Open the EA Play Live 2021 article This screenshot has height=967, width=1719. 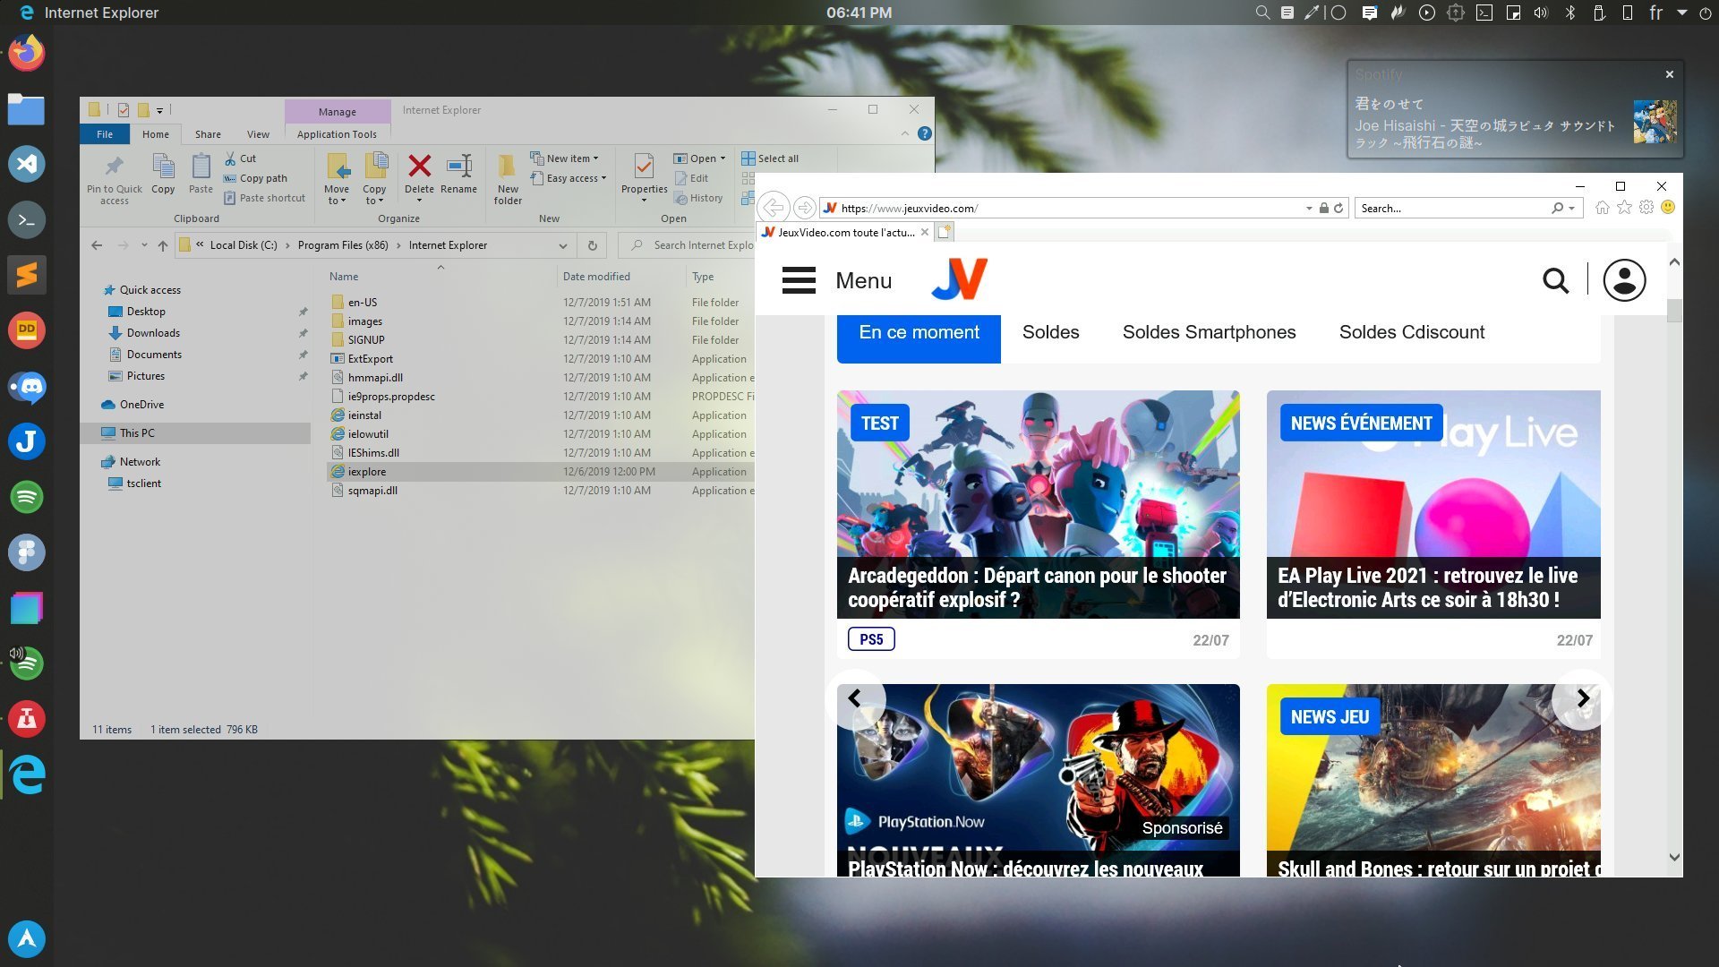pyautogui.click(x=1427, y=587)
